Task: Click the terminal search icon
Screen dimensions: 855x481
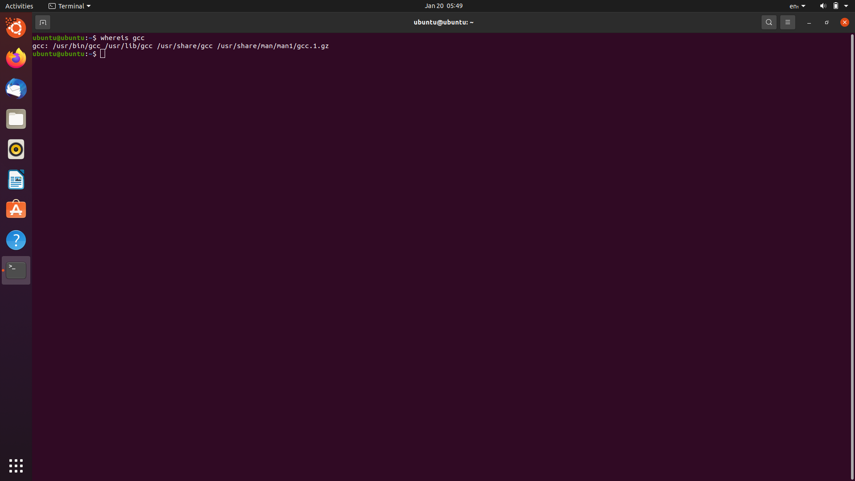Action: pos(769,22)
